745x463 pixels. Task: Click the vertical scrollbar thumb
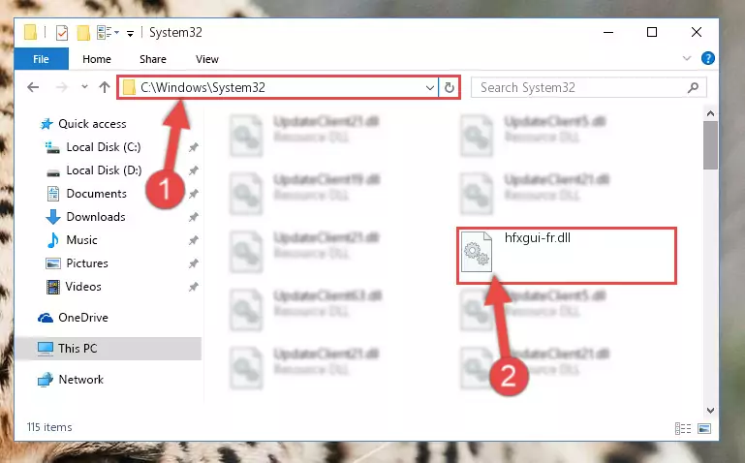[710, 145]
